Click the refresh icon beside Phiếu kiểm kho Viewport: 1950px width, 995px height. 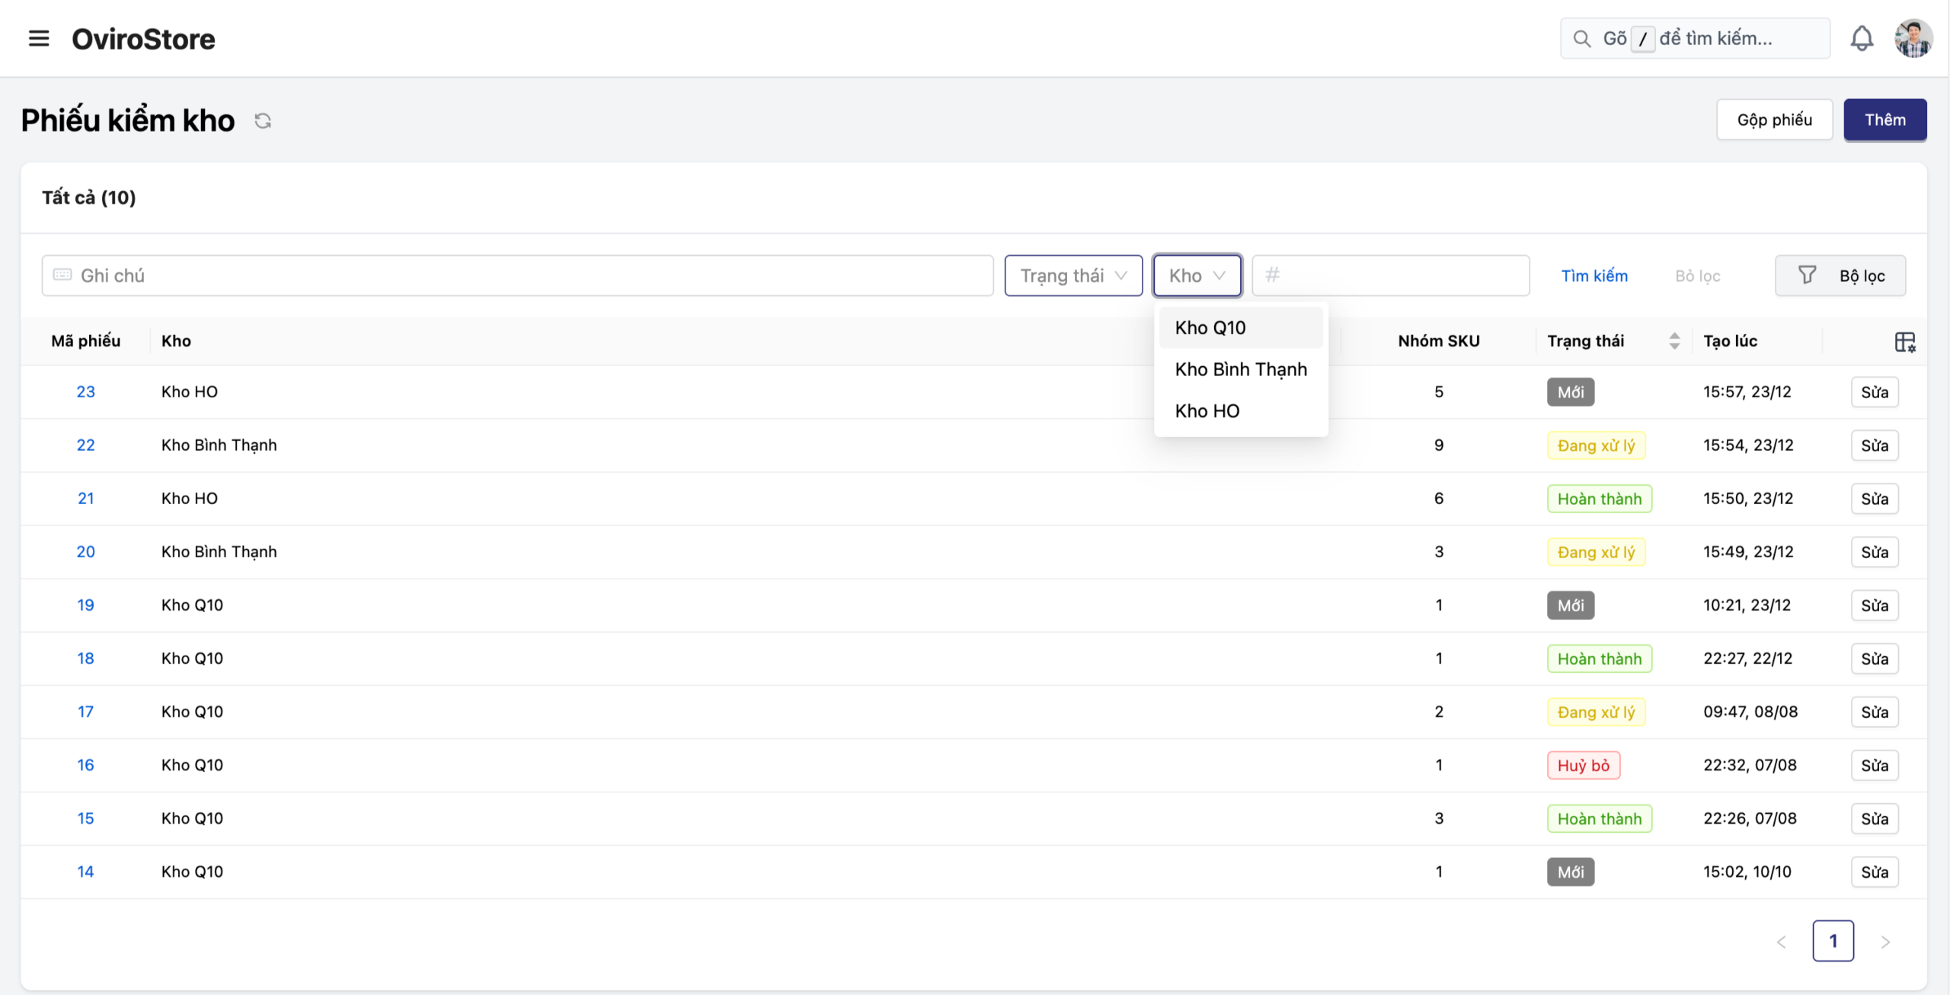click(x=263, y=121)
